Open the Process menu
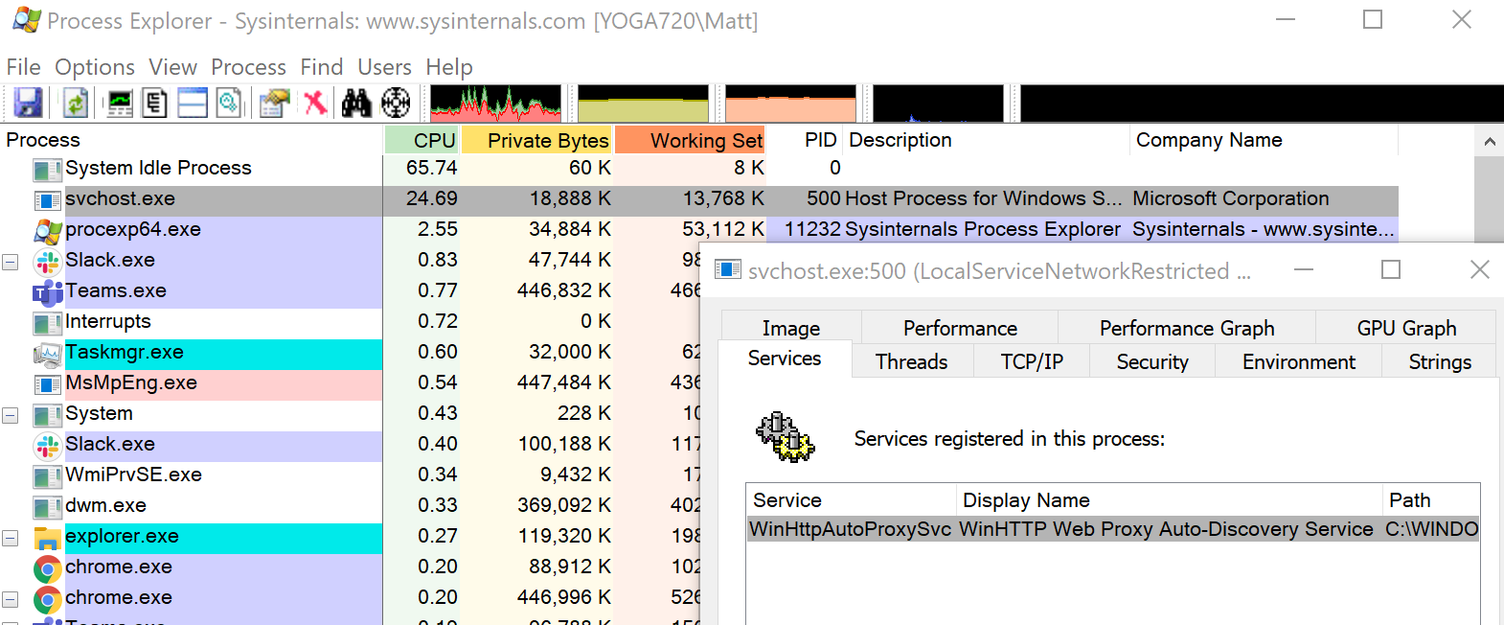Screen dimensions: 1504x625 (248, 67)
